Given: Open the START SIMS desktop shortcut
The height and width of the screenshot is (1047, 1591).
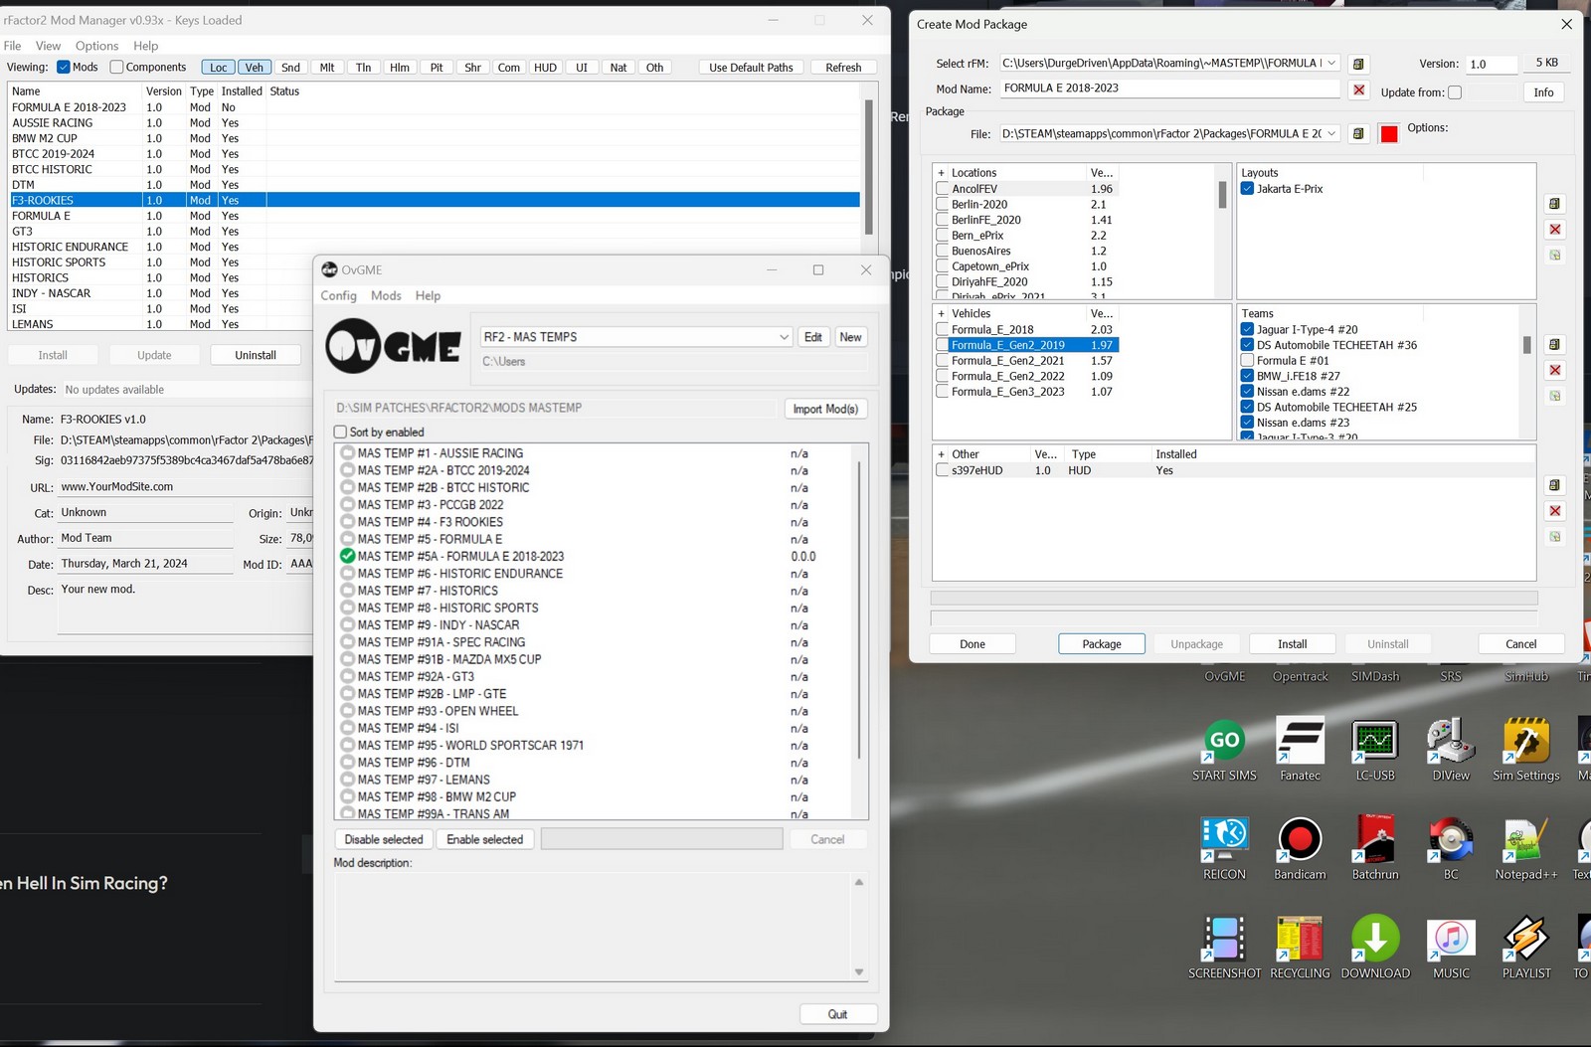Looking at the screenshot, I should [x=1224, y=749].
